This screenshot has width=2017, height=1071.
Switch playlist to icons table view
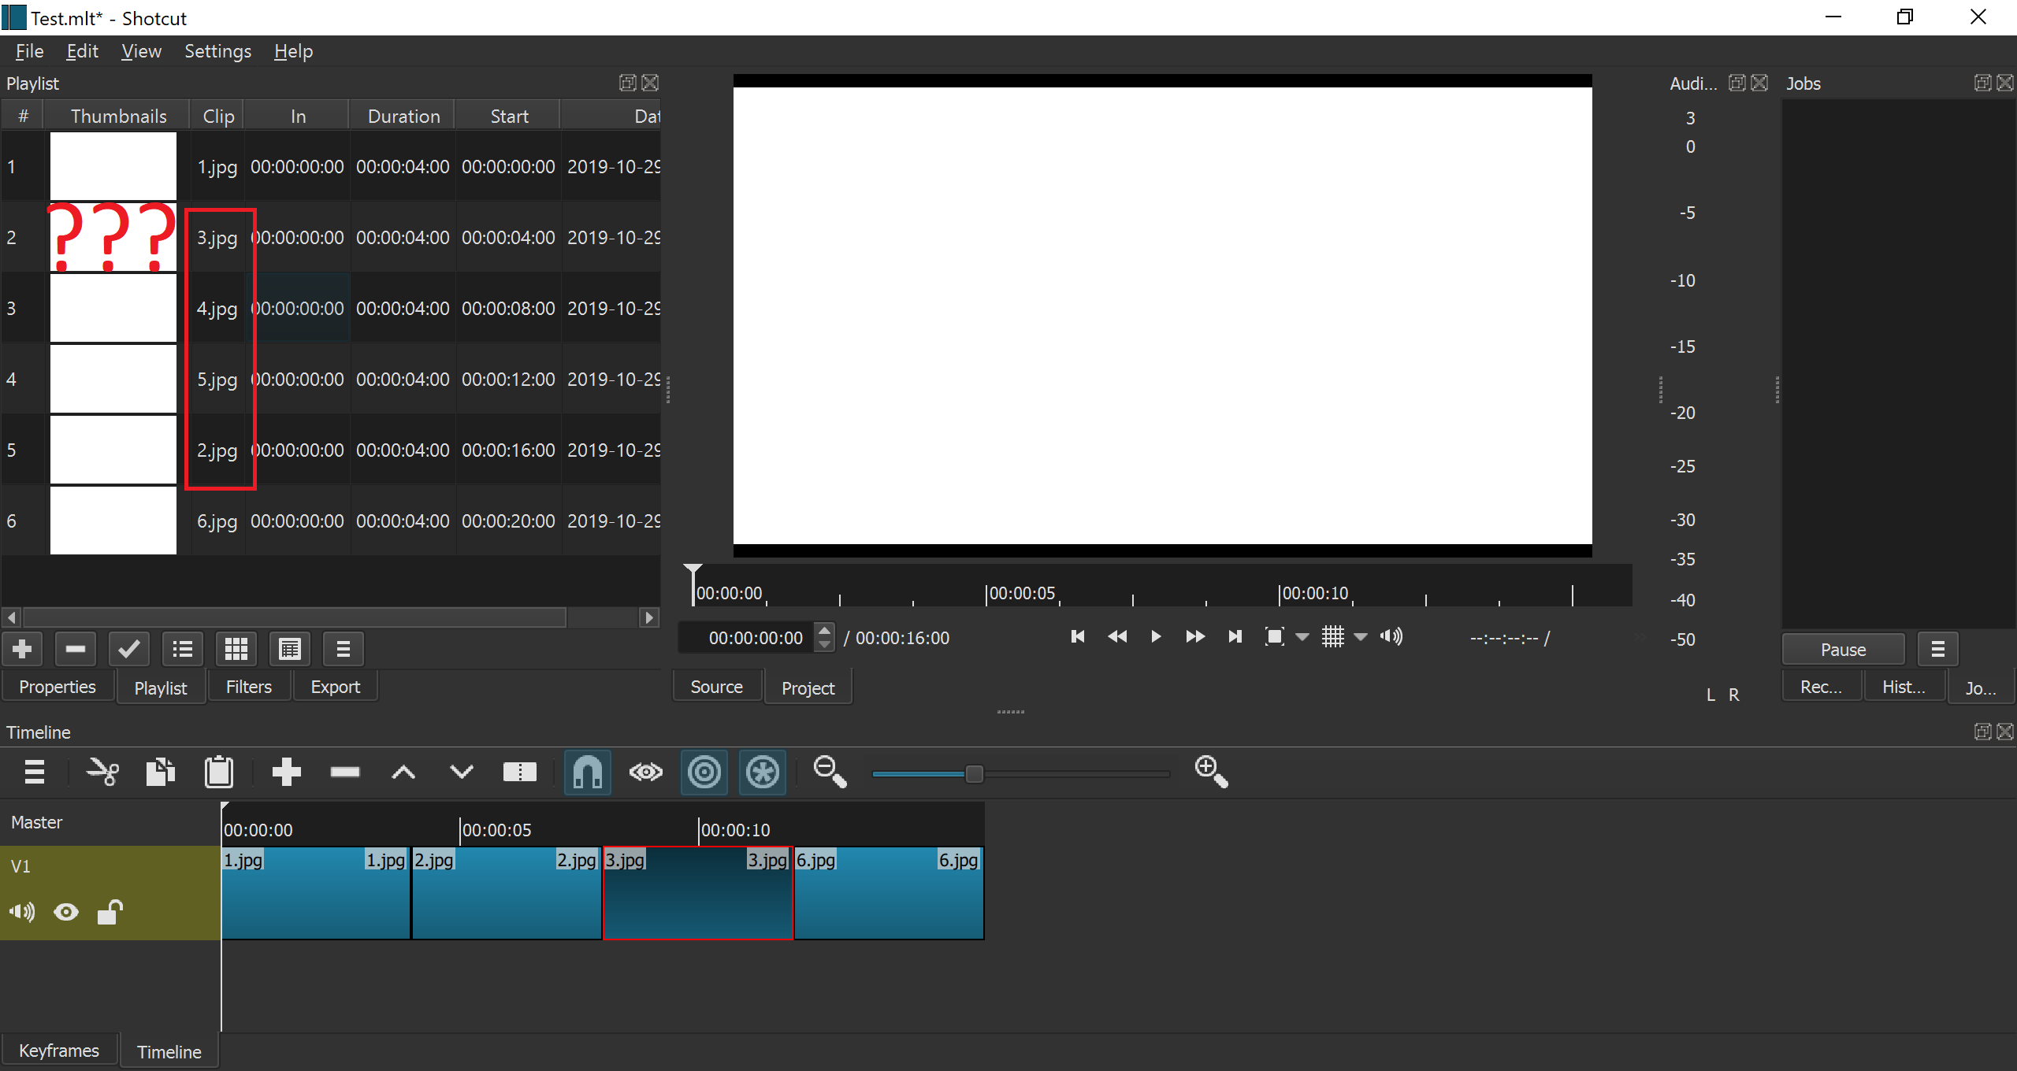(x=290, y=649)
